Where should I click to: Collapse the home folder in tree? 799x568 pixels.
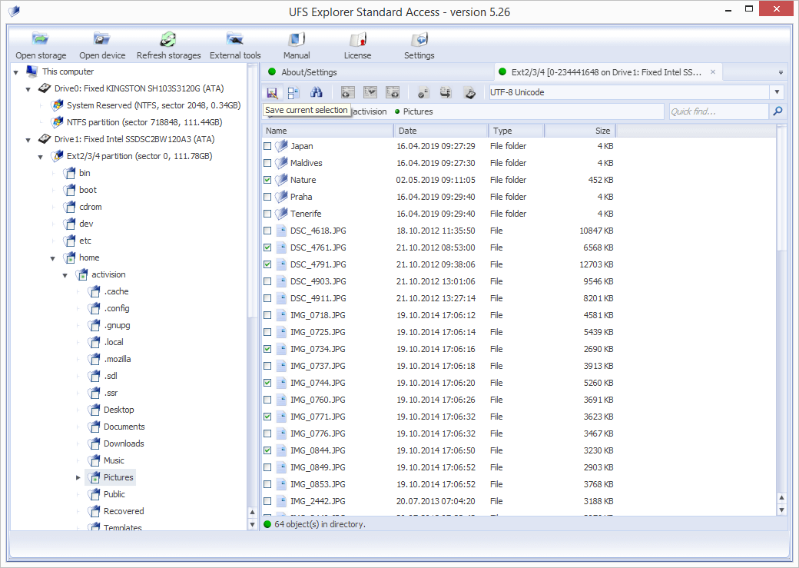click(x=53, y=258)
